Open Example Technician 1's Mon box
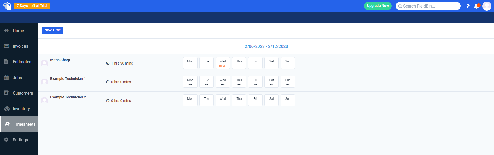 [190, 82]
